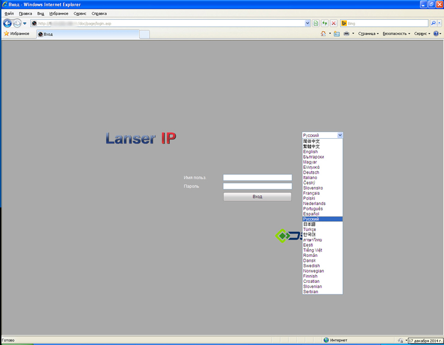Choose Serbian language option
The image size is (444, 345).
pyautogui.click(x=322, y=292)
